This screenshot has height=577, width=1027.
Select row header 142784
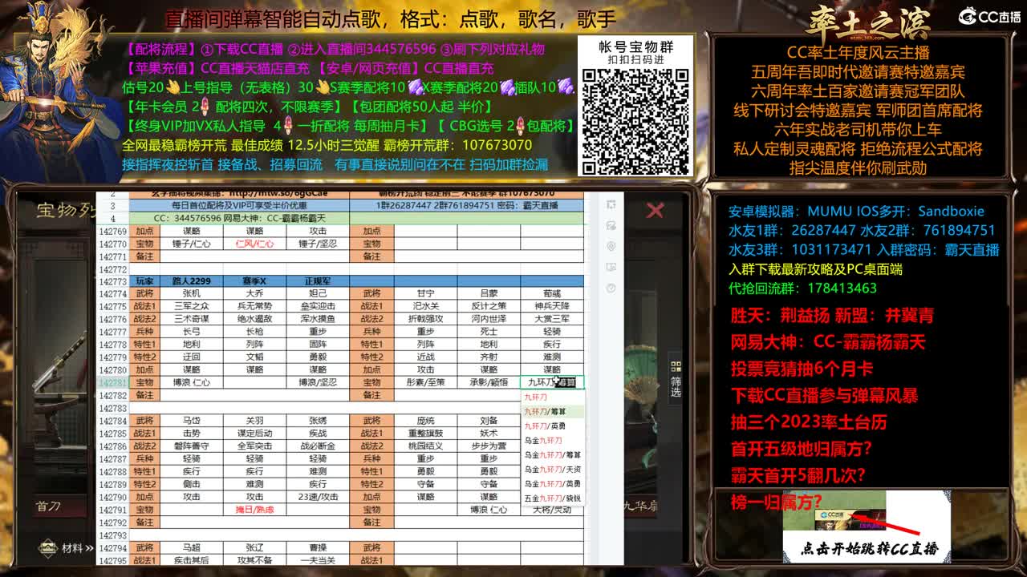[x=112, y=421]
